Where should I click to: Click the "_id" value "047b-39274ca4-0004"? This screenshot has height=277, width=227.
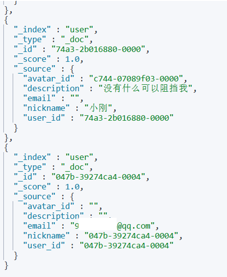[98, 177]
